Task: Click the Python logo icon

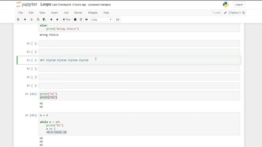Action: click(x=226, y=4)
